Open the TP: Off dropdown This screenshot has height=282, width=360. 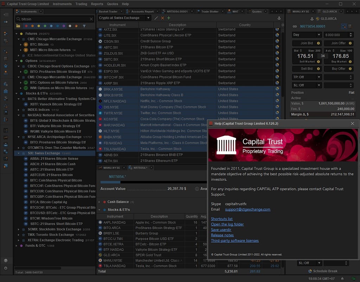pos(307,77)
